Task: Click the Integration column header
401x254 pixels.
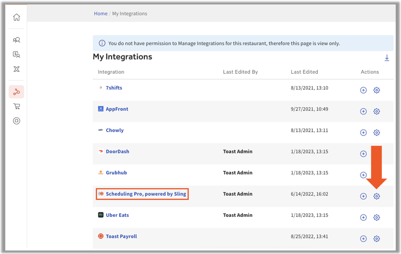Action: 111,72
